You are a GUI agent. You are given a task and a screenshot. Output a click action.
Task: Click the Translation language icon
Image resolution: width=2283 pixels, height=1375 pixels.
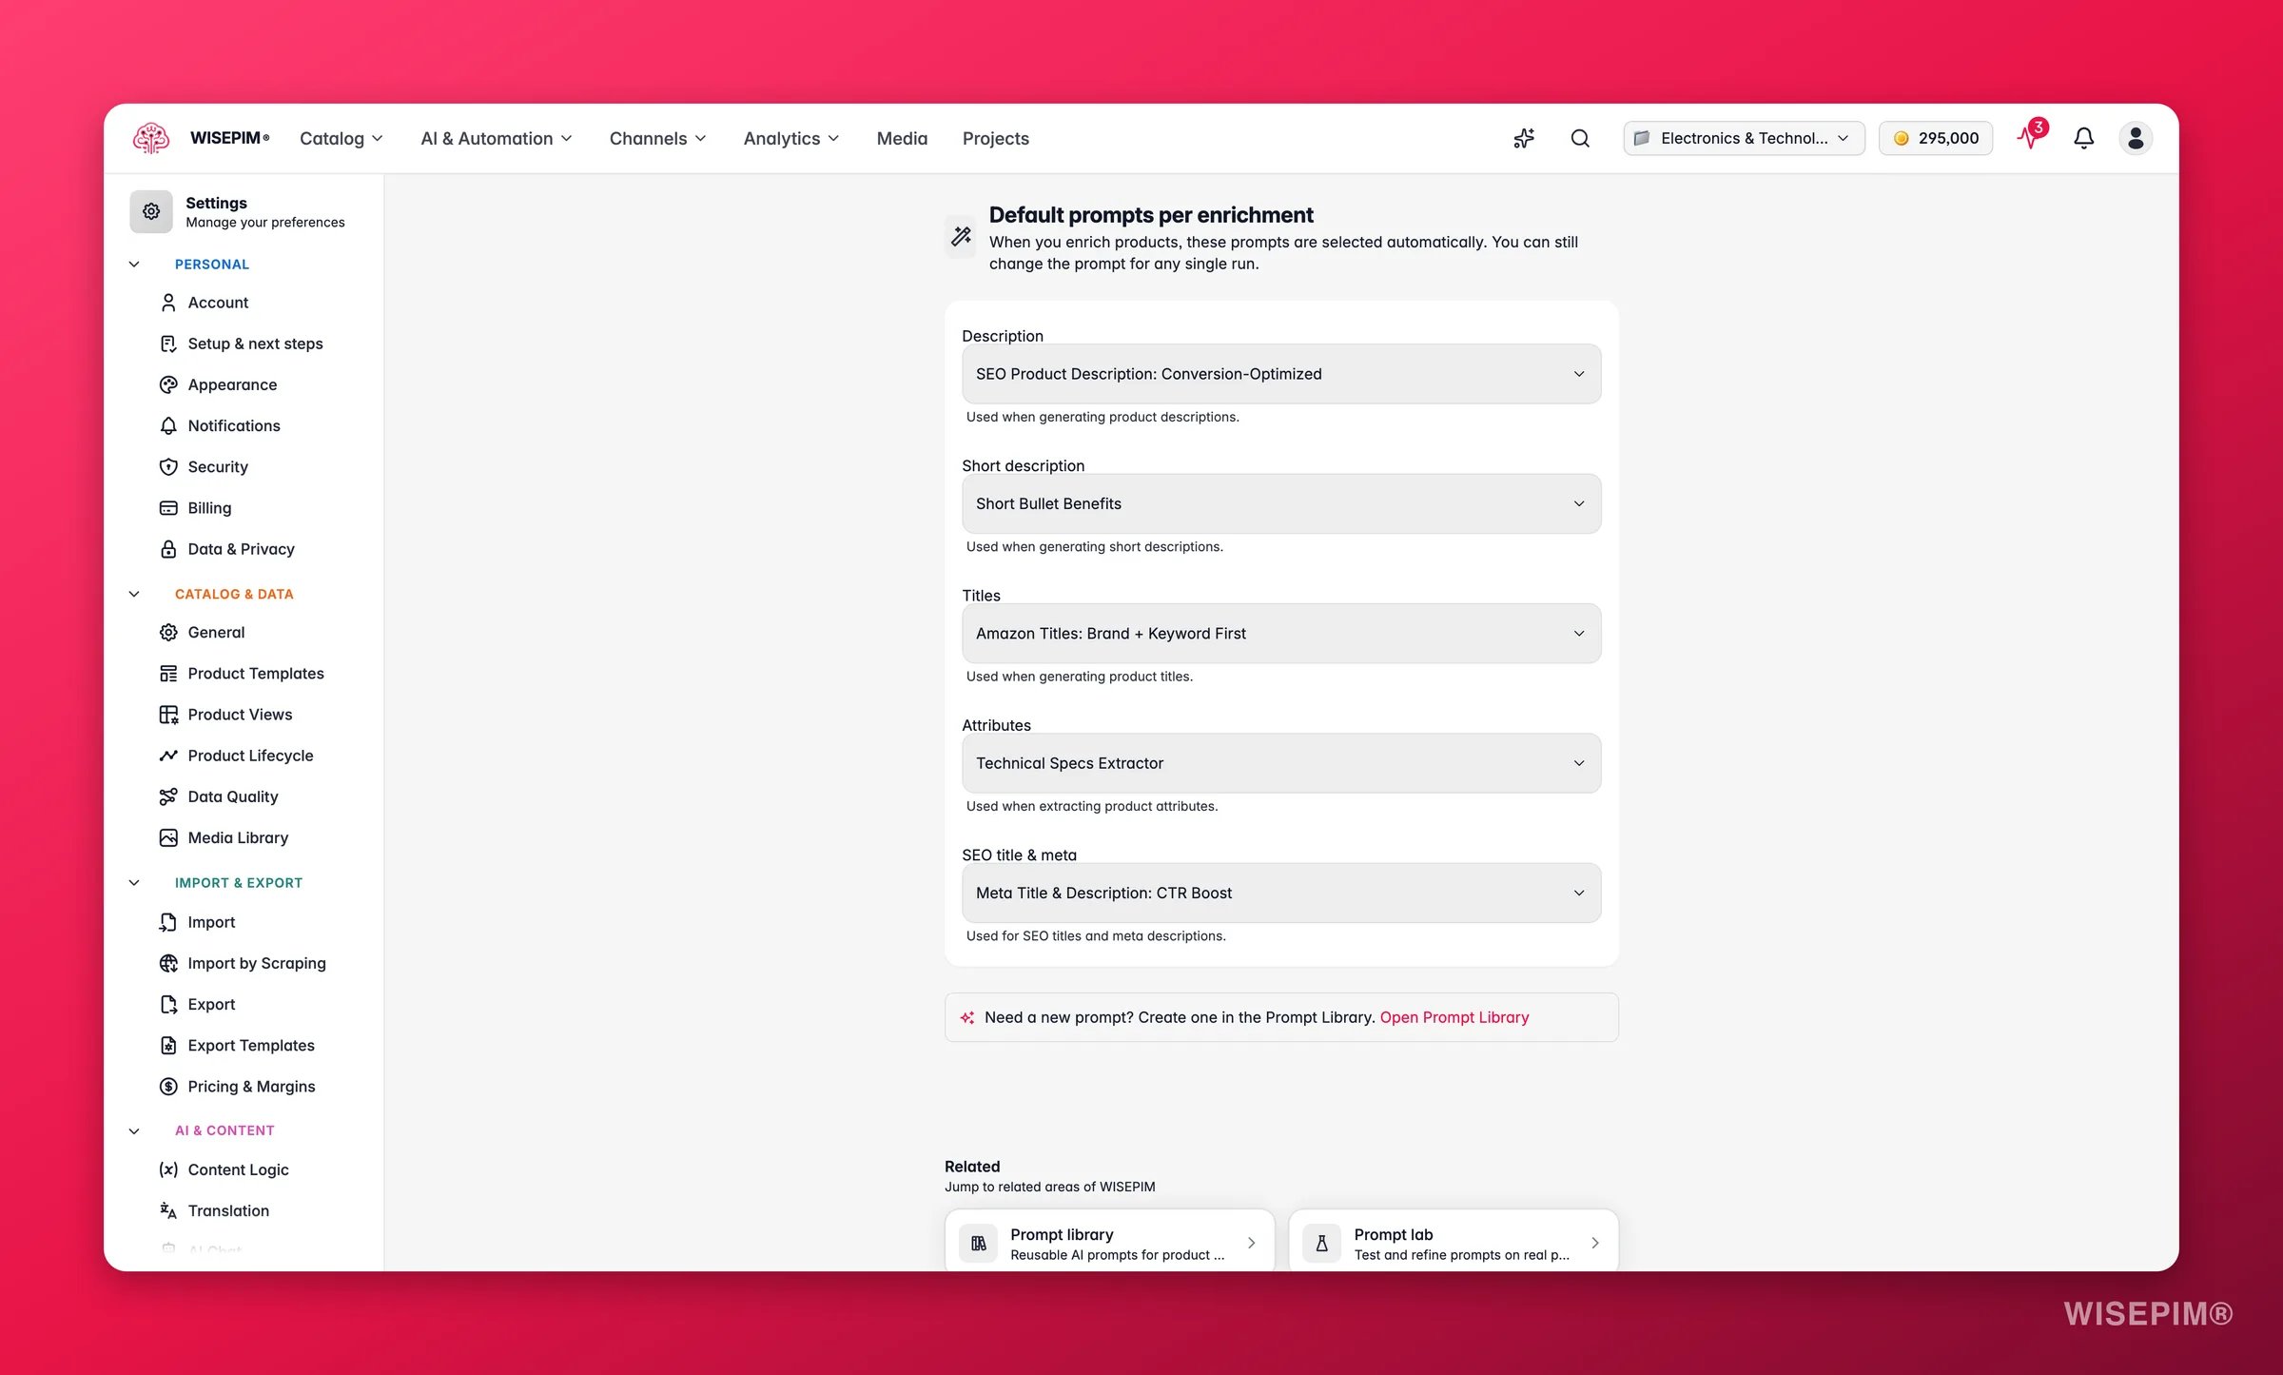click(x=168, y=1210)
